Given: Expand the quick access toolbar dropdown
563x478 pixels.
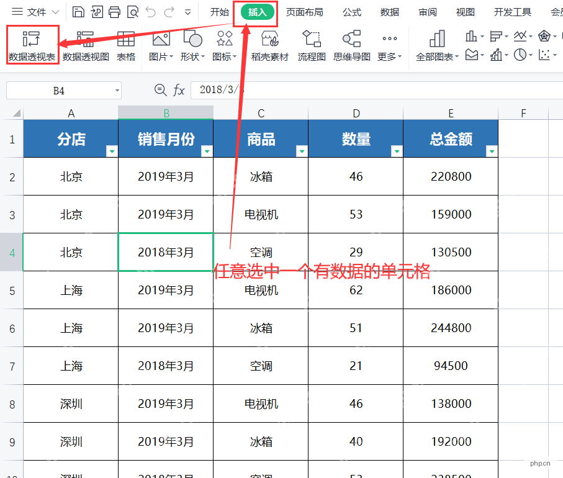Looking at the screenshot, I should point(188,12).
